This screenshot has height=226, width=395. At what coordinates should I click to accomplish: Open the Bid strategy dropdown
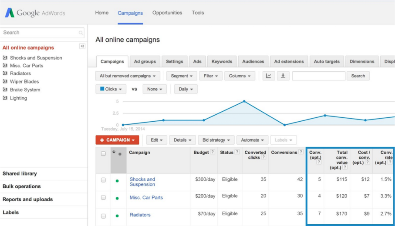coord(216,140)
